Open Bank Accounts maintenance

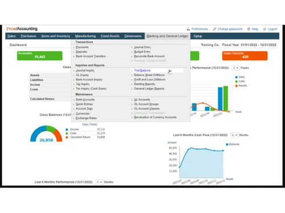click(x=85, y=99)
